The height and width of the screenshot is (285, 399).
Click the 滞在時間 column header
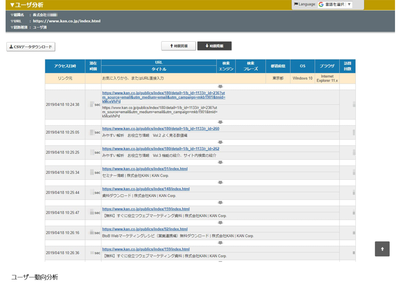[93, 66]
